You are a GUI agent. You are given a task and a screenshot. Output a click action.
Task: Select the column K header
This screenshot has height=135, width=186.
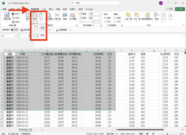(x=132, y=51)
